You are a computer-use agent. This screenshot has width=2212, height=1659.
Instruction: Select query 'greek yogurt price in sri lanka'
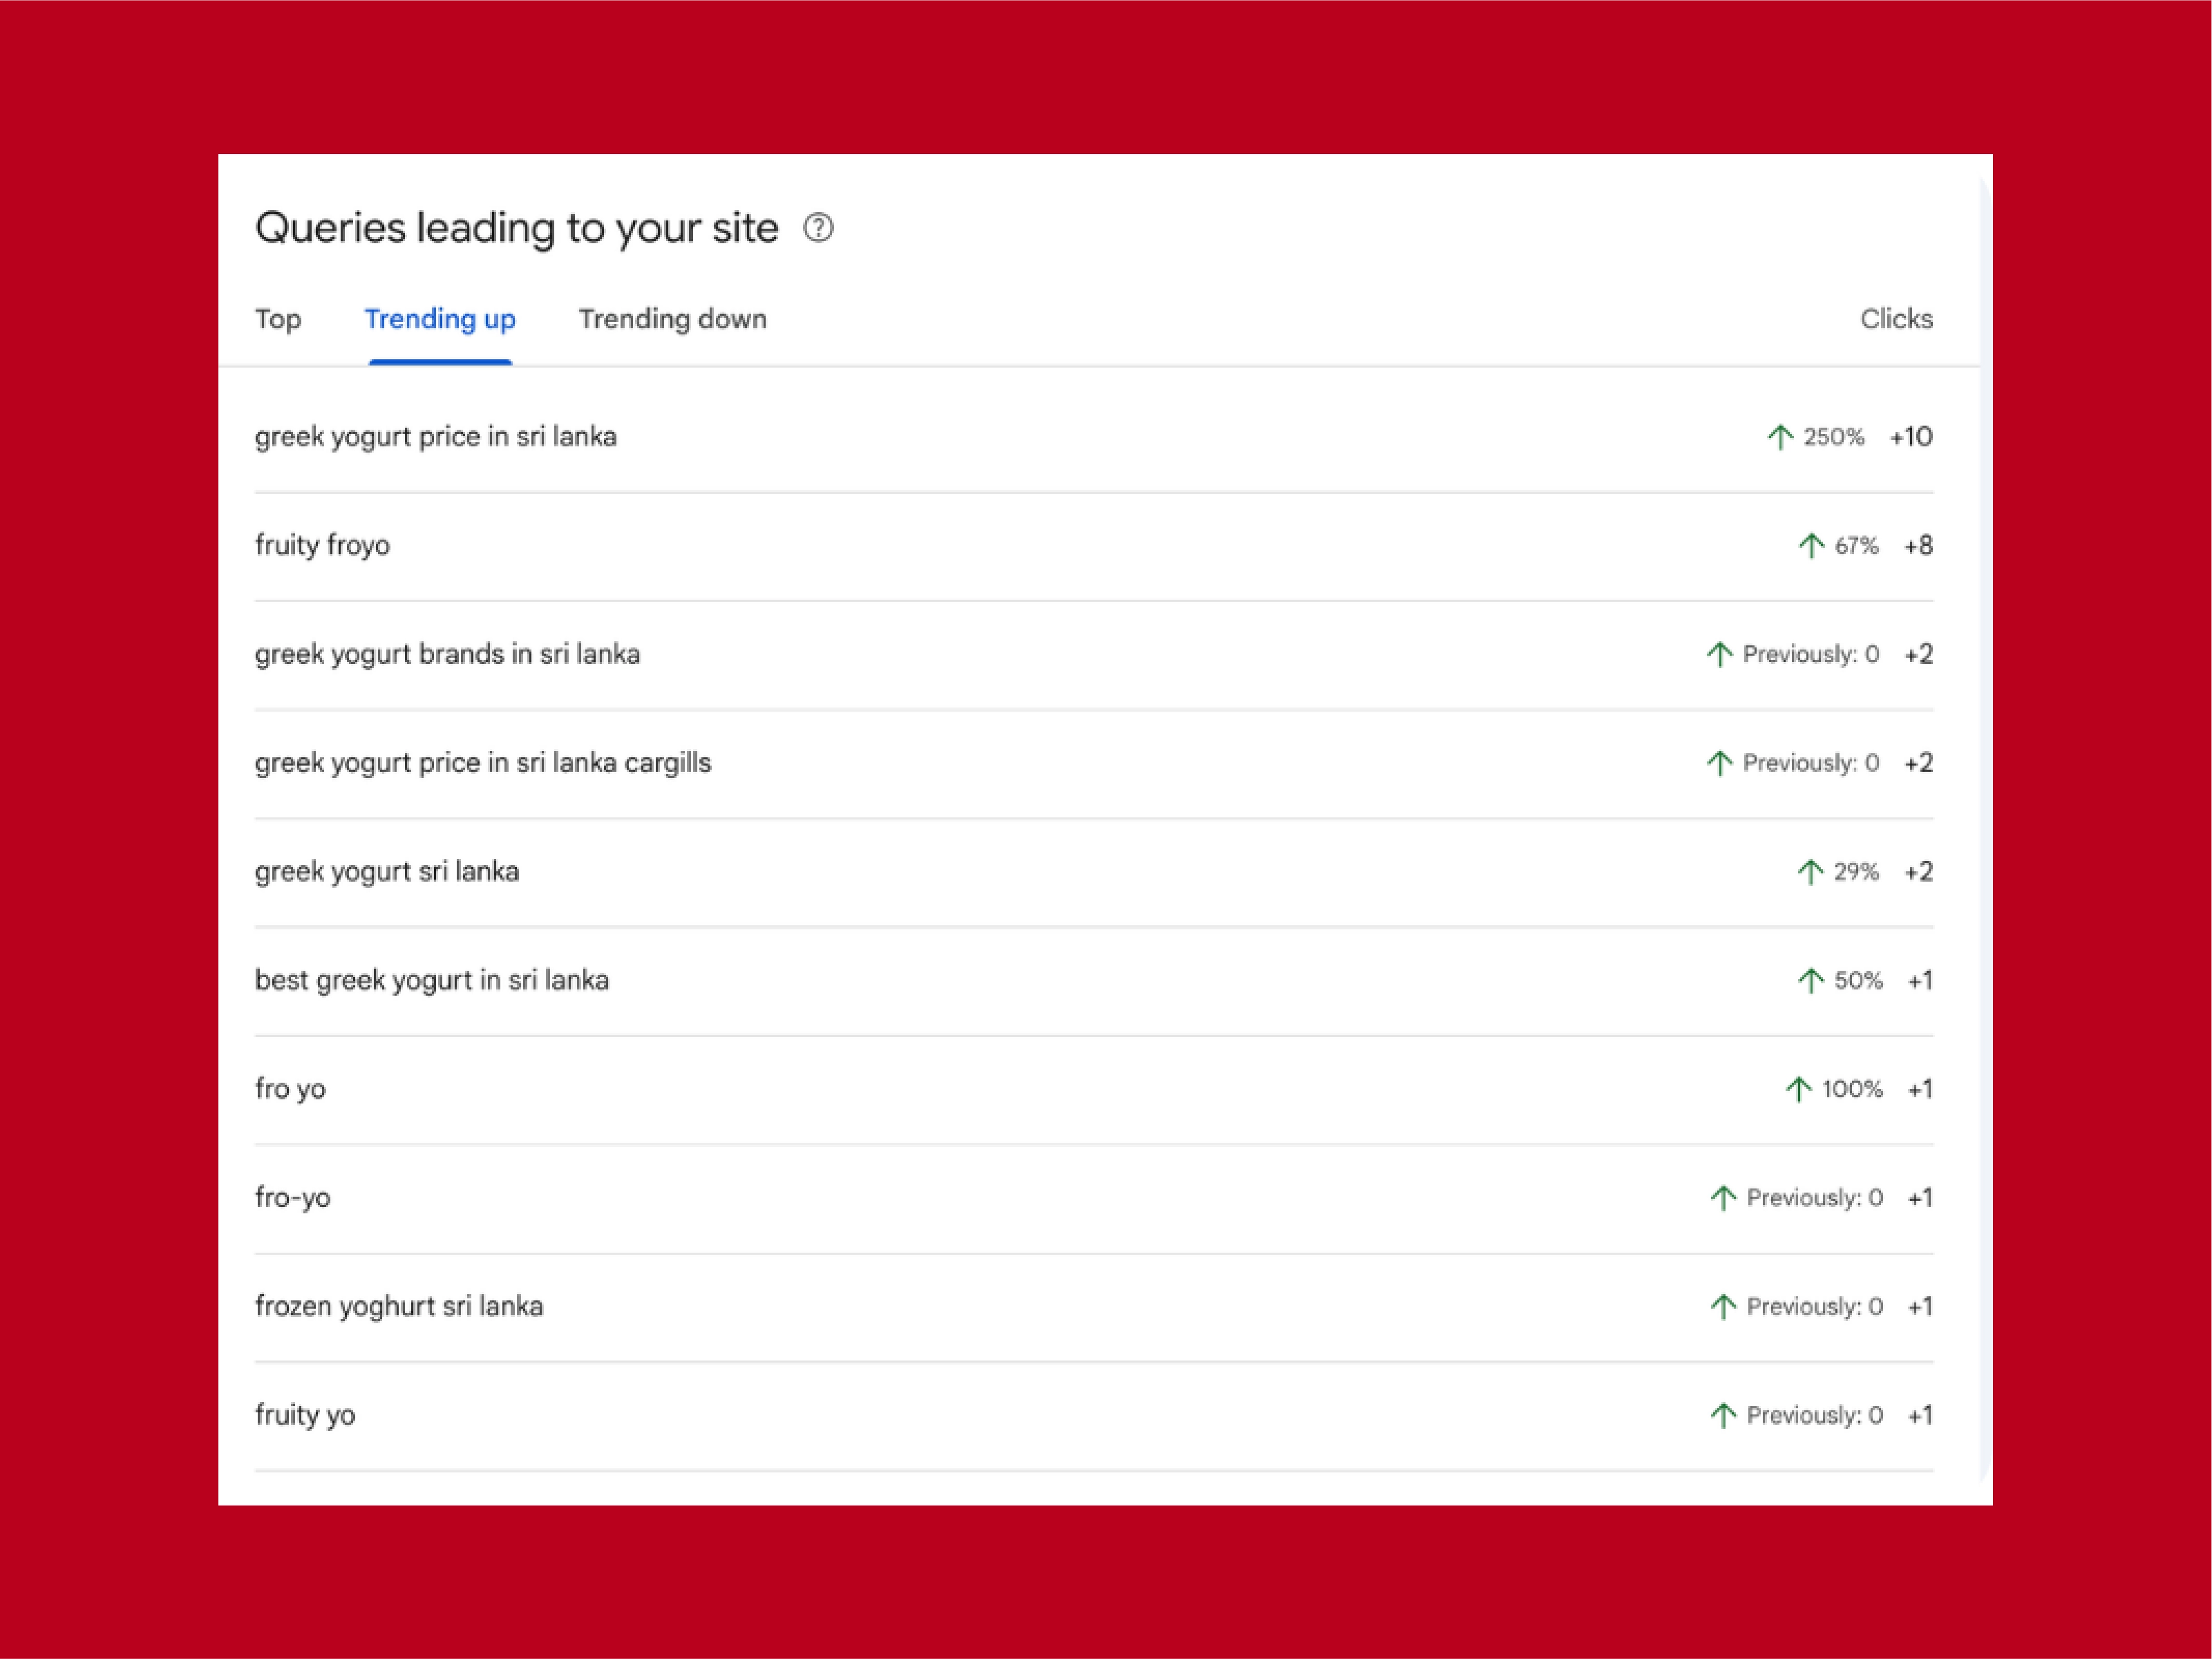(x=436, y=437)
